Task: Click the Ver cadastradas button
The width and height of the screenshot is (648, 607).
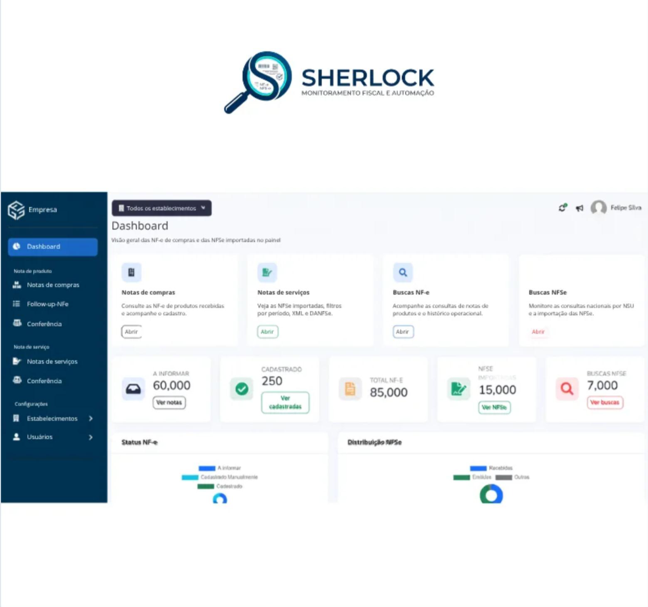Action: pyautogui.click(x=285, y=402)
